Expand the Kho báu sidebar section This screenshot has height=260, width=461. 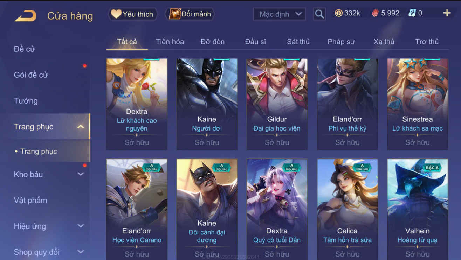(81, 174)
